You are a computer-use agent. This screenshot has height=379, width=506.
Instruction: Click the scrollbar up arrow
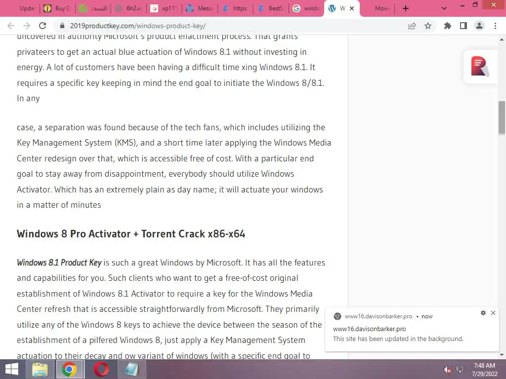click(x=502, y=39)
